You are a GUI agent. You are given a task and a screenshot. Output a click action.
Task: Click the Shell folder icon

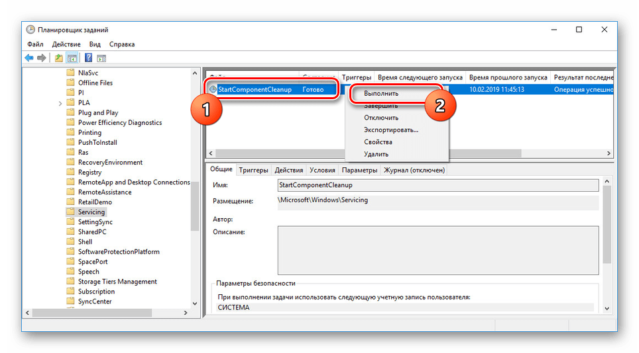[70, 242]
